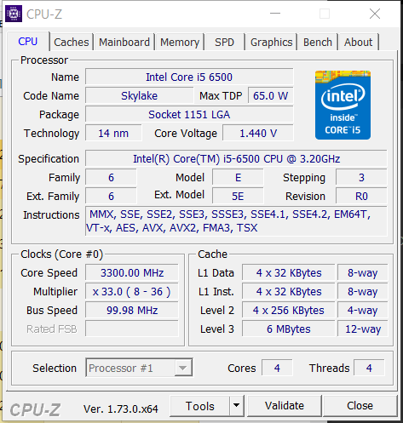Click the Core Voltage value 1.440 V

click(258, 133)
